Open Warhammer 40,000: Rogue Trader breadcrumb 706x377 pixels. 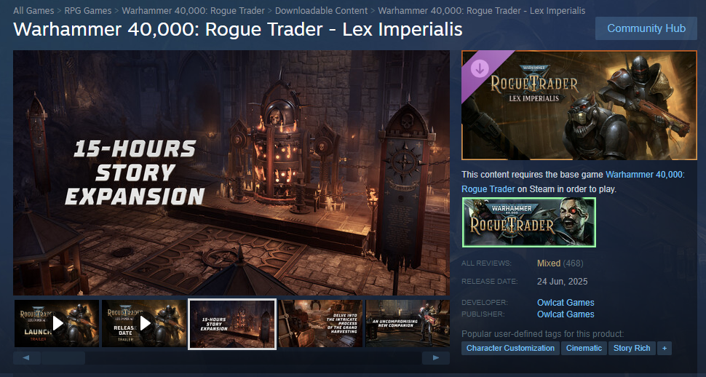(193, 10)
